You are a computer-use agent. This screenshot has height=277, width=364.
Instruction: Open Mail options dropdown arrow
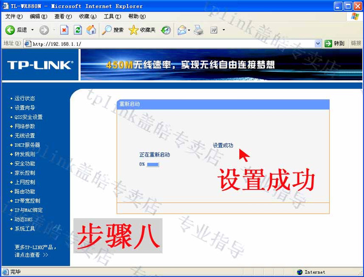[x=189, y=30]
